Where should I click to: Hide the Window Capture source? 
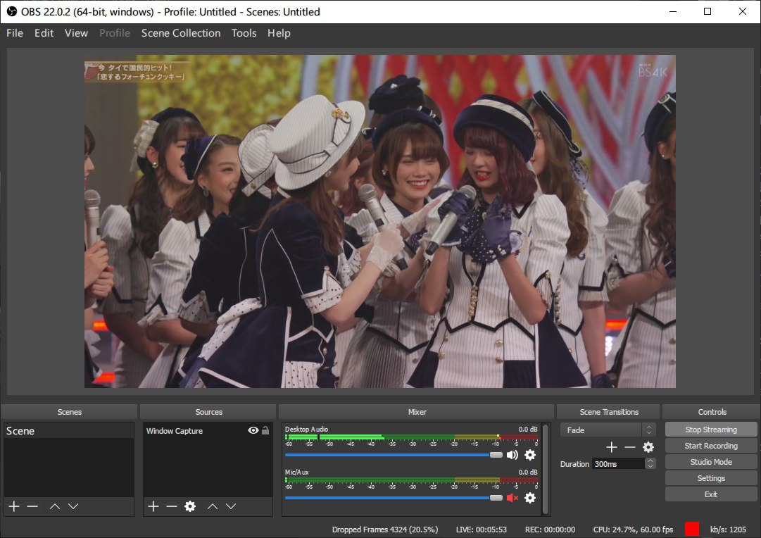[253, 431]
